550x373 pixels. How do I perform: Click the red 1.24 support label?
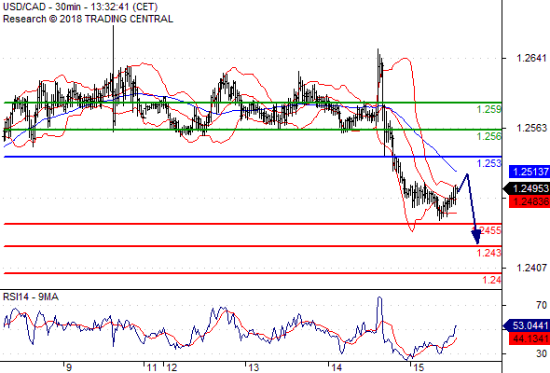pyautogui.click(x=491, y=280)
